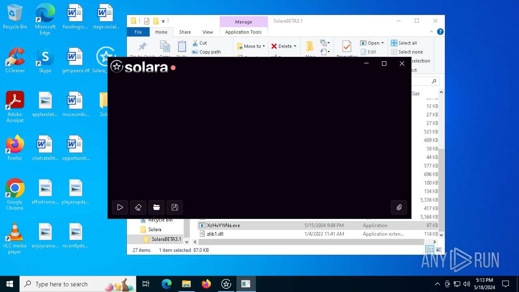Viewport: 519px width, 292px height.
Task: Open Solara from the taskbar icon
Action: point(226,284)
